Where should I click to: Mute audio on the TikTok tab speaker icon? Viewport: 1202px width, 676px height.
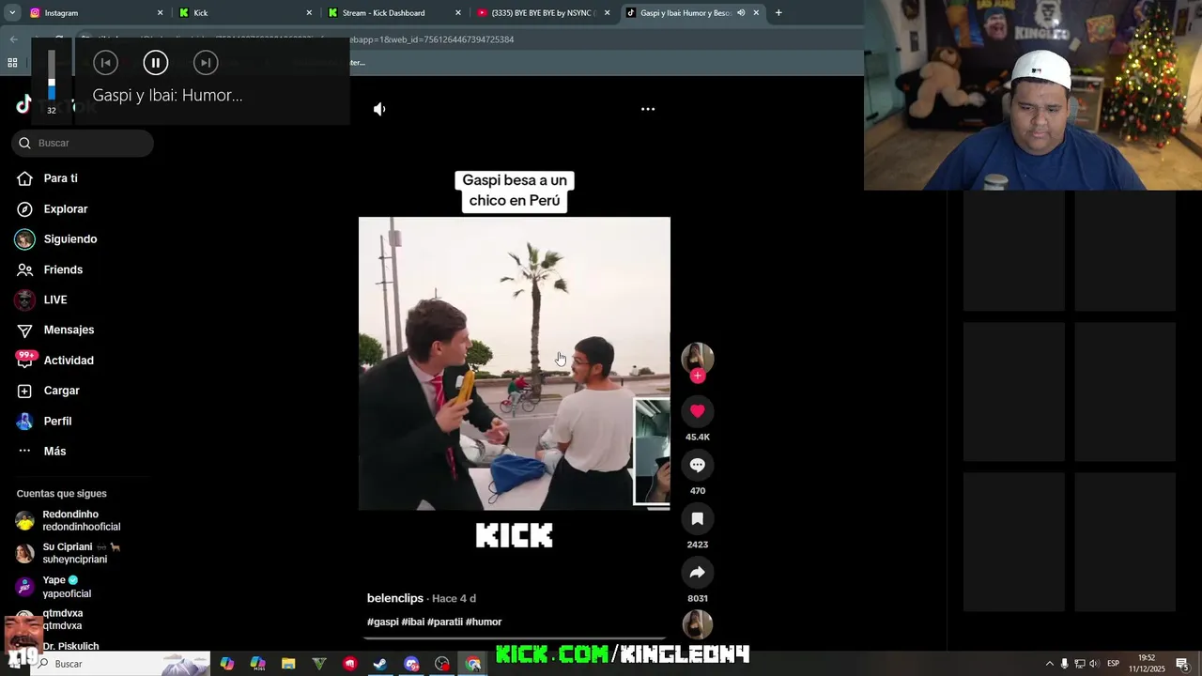click(x=741, y=13)
